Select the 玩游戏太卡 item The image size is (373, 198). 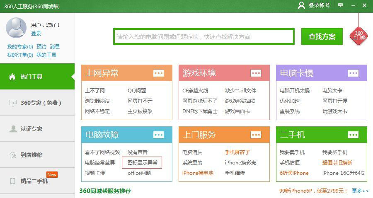tap(335, 111)
